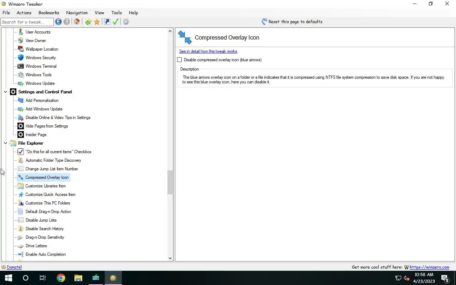Collapse the File Explorer tree node
The height and width of the screenshot is (285, 456).
pyautogui.click(x=5, y=143)
